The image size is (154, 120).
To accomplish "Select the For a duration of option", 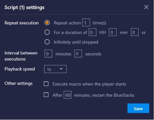I will (x=47, y=32).
